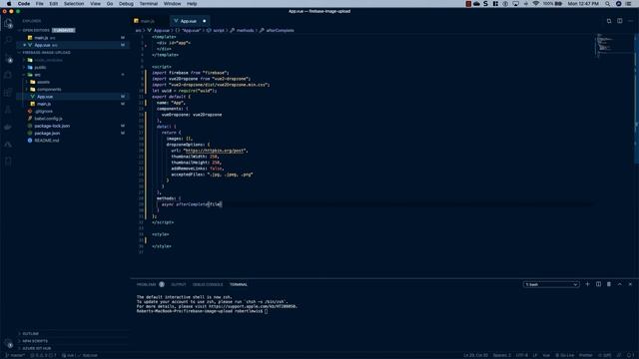
Task: Split the editor to the right
Action: coord(619,21)
